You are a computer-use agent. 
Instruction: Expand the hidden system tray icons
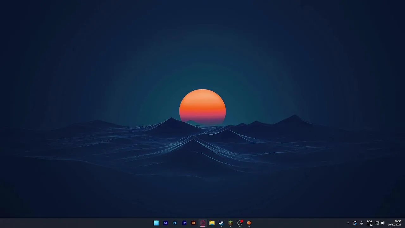(348, 223)
